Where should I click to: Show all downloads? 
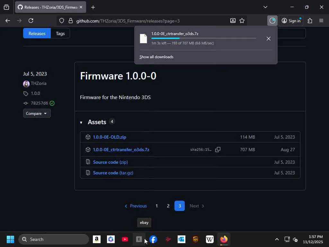tap(156, 57)
